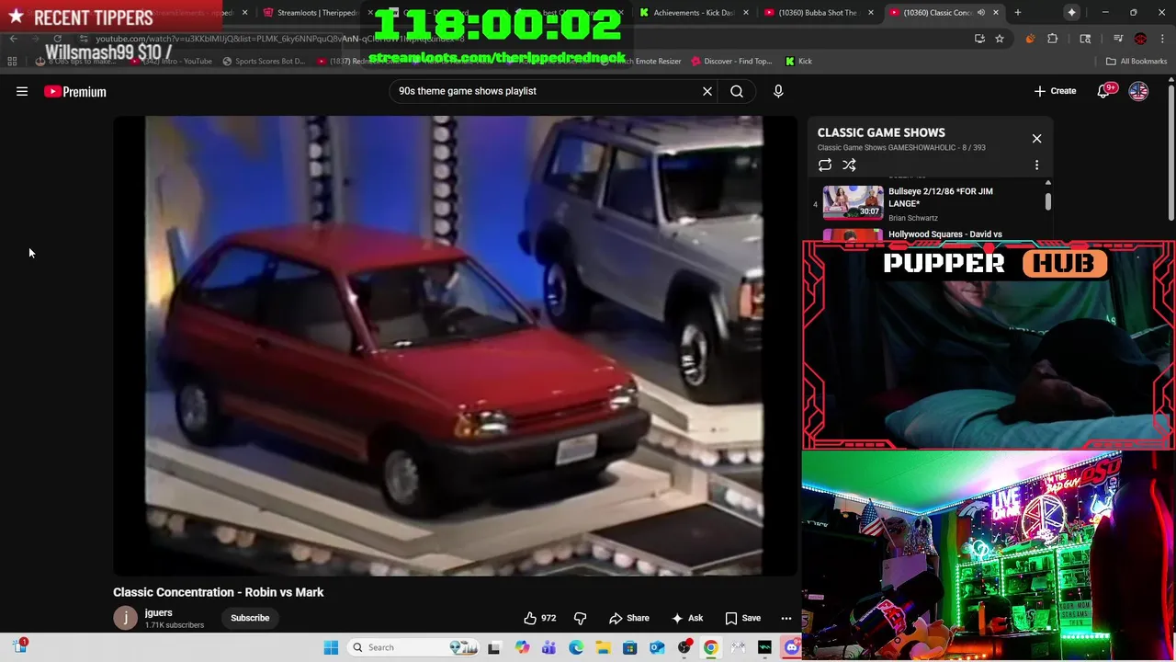Viewport: 1176px width, 662px height.
Task: Share the Classic Concentration video
Action: pos(628,618)
